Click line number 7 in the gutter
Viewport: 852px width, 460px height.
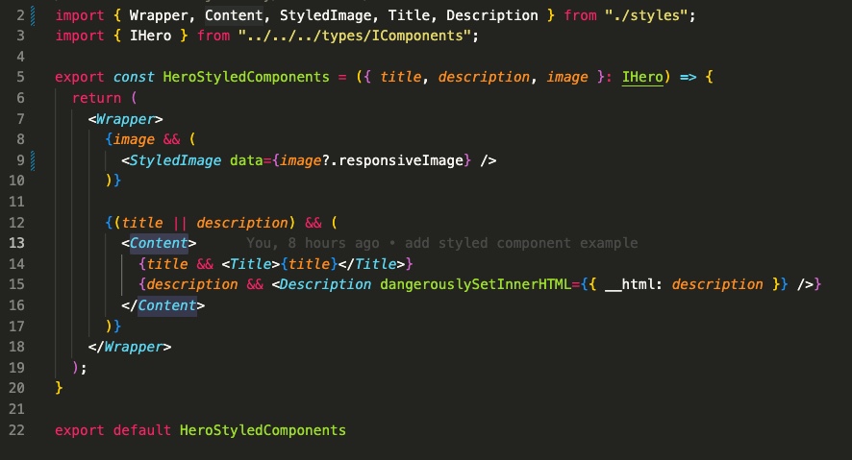tap(20, 119)
